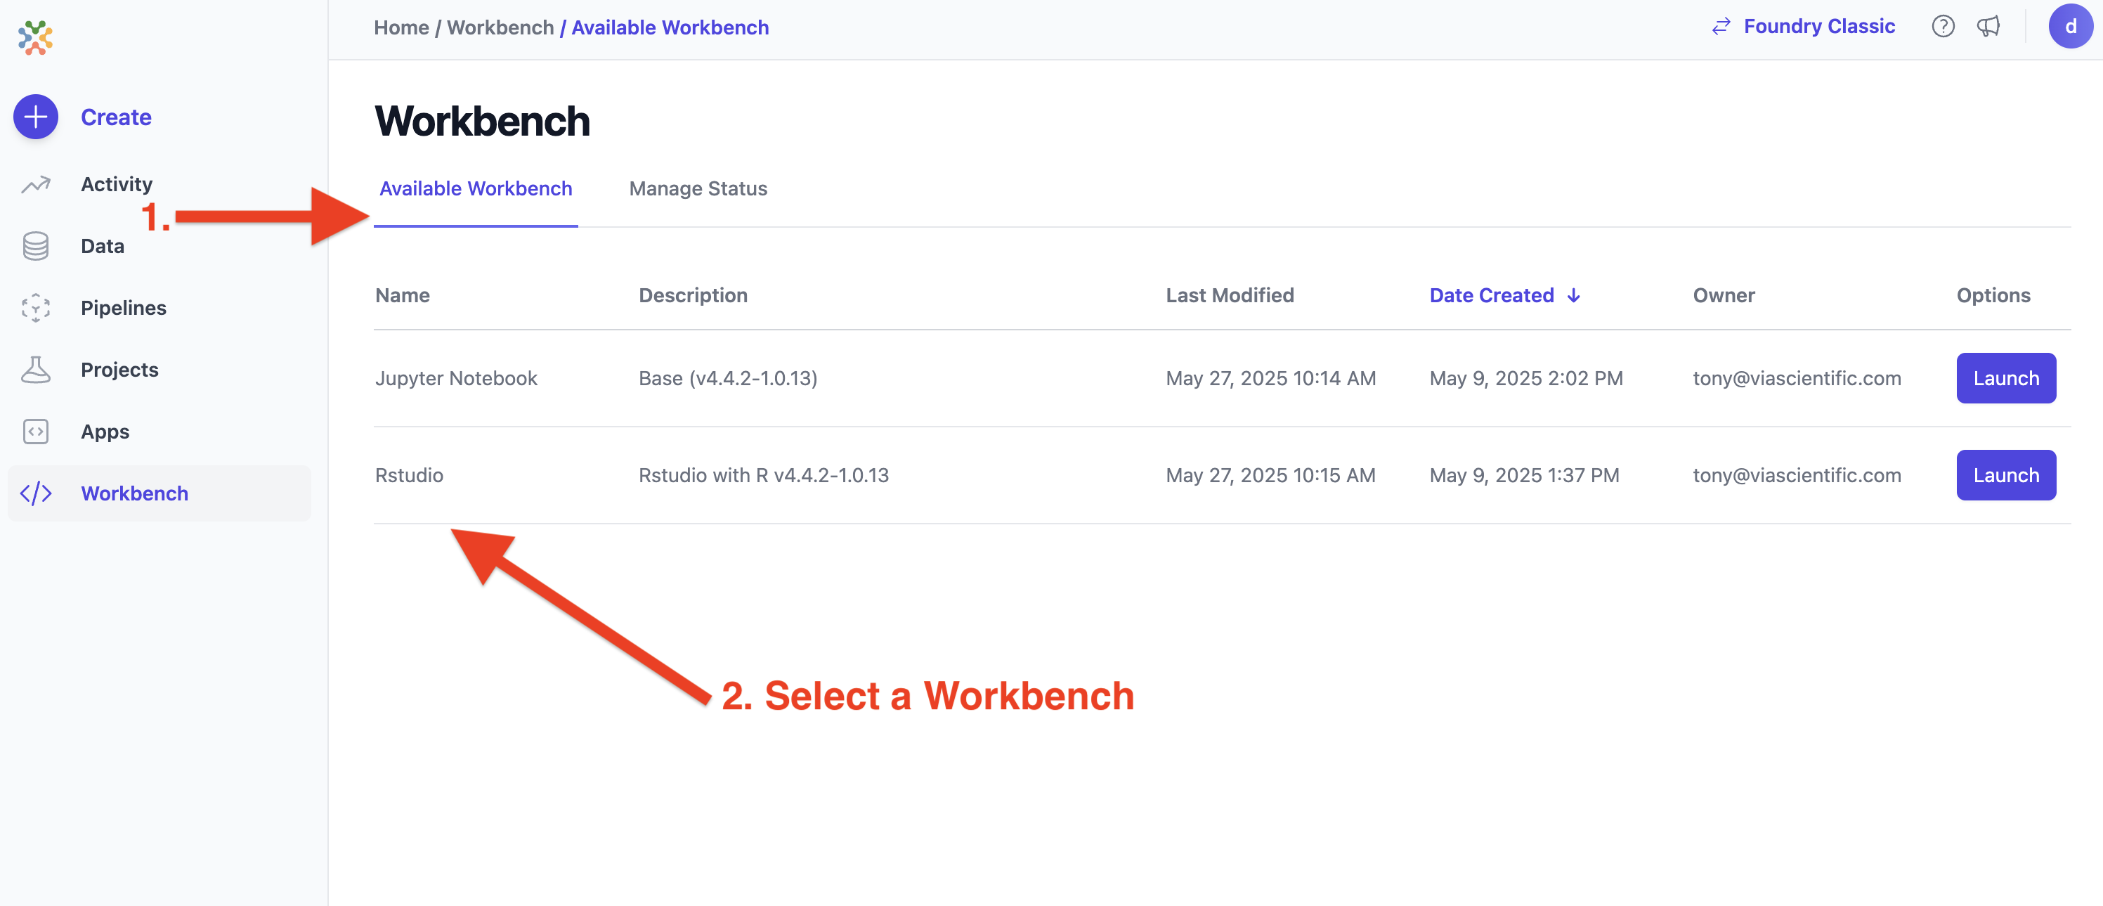Open the help question mark icon
This screenshot has width=2103, height=906.
[x=1944, y=26]
